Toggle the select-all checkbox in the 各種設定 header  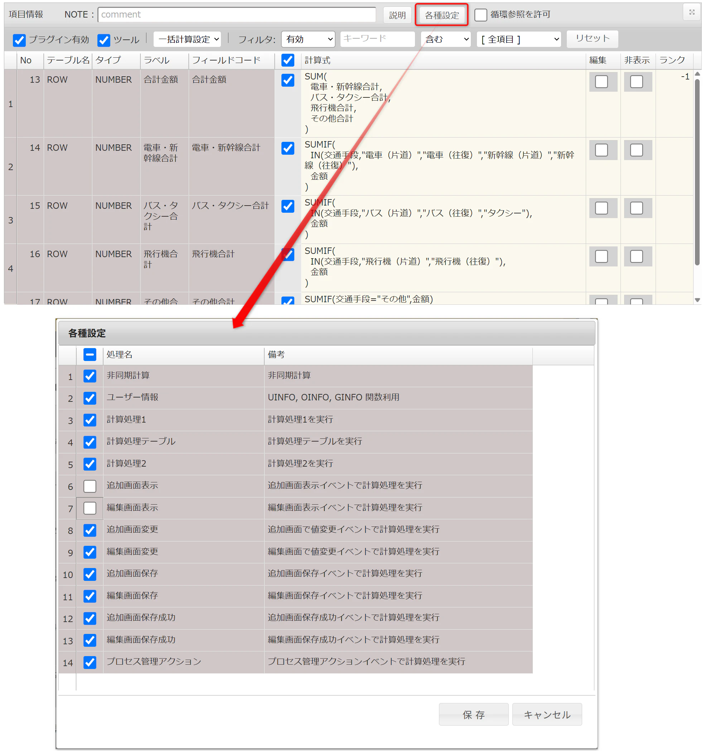90,355
